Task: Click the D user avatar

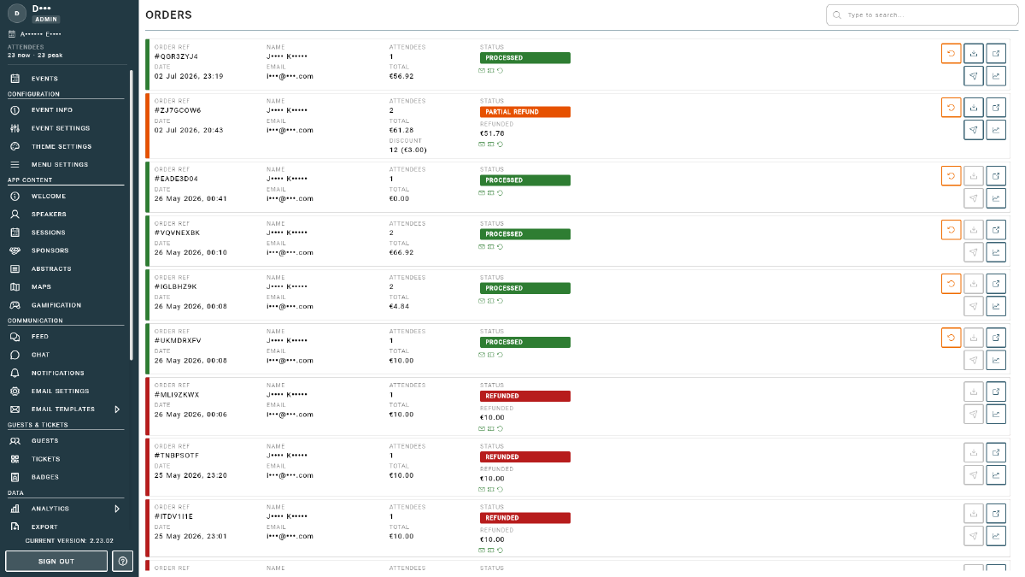Action: pyautogui.click(x=17, y=13)
